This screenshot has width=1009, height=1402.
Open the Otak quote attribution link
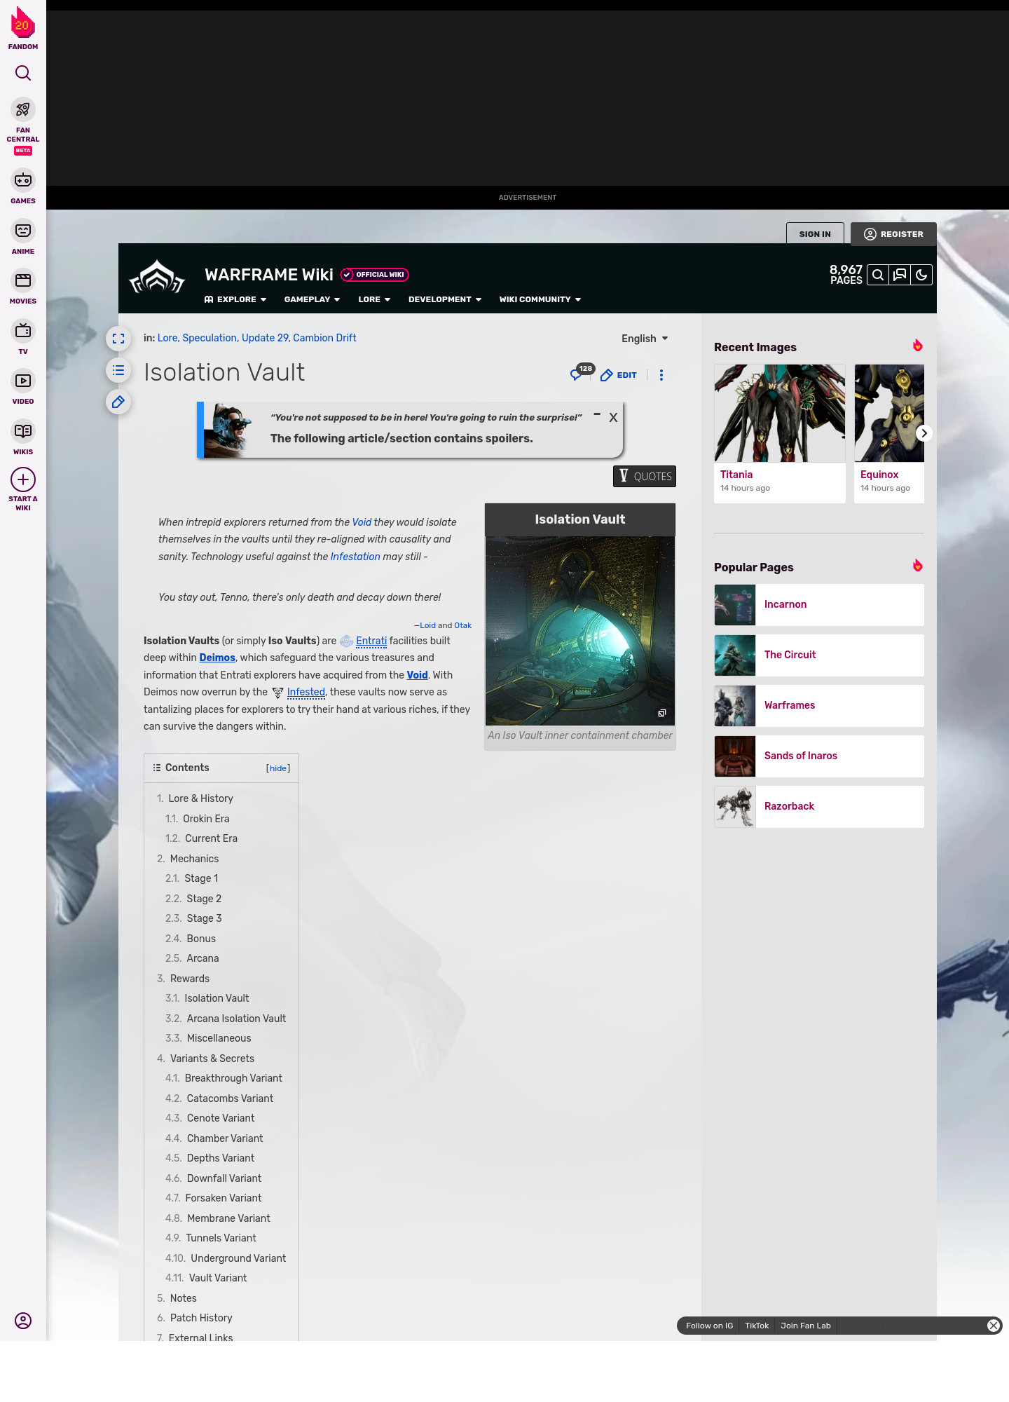(x=463, y=625)
